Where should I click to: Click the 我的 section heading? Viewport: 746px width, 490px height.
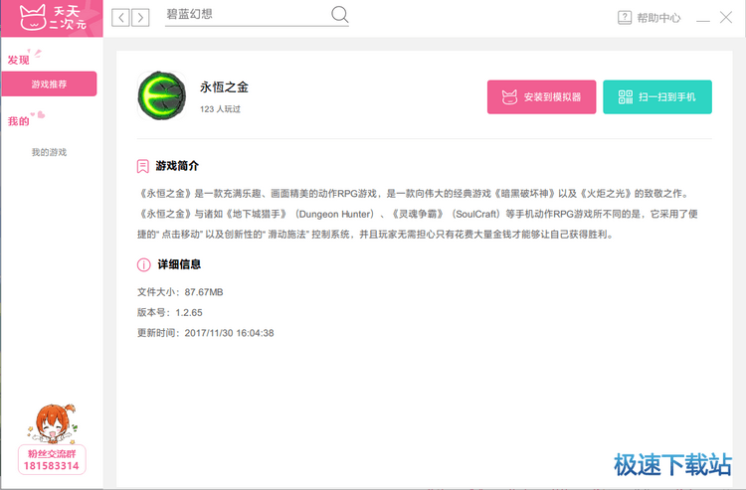(19, 121)
